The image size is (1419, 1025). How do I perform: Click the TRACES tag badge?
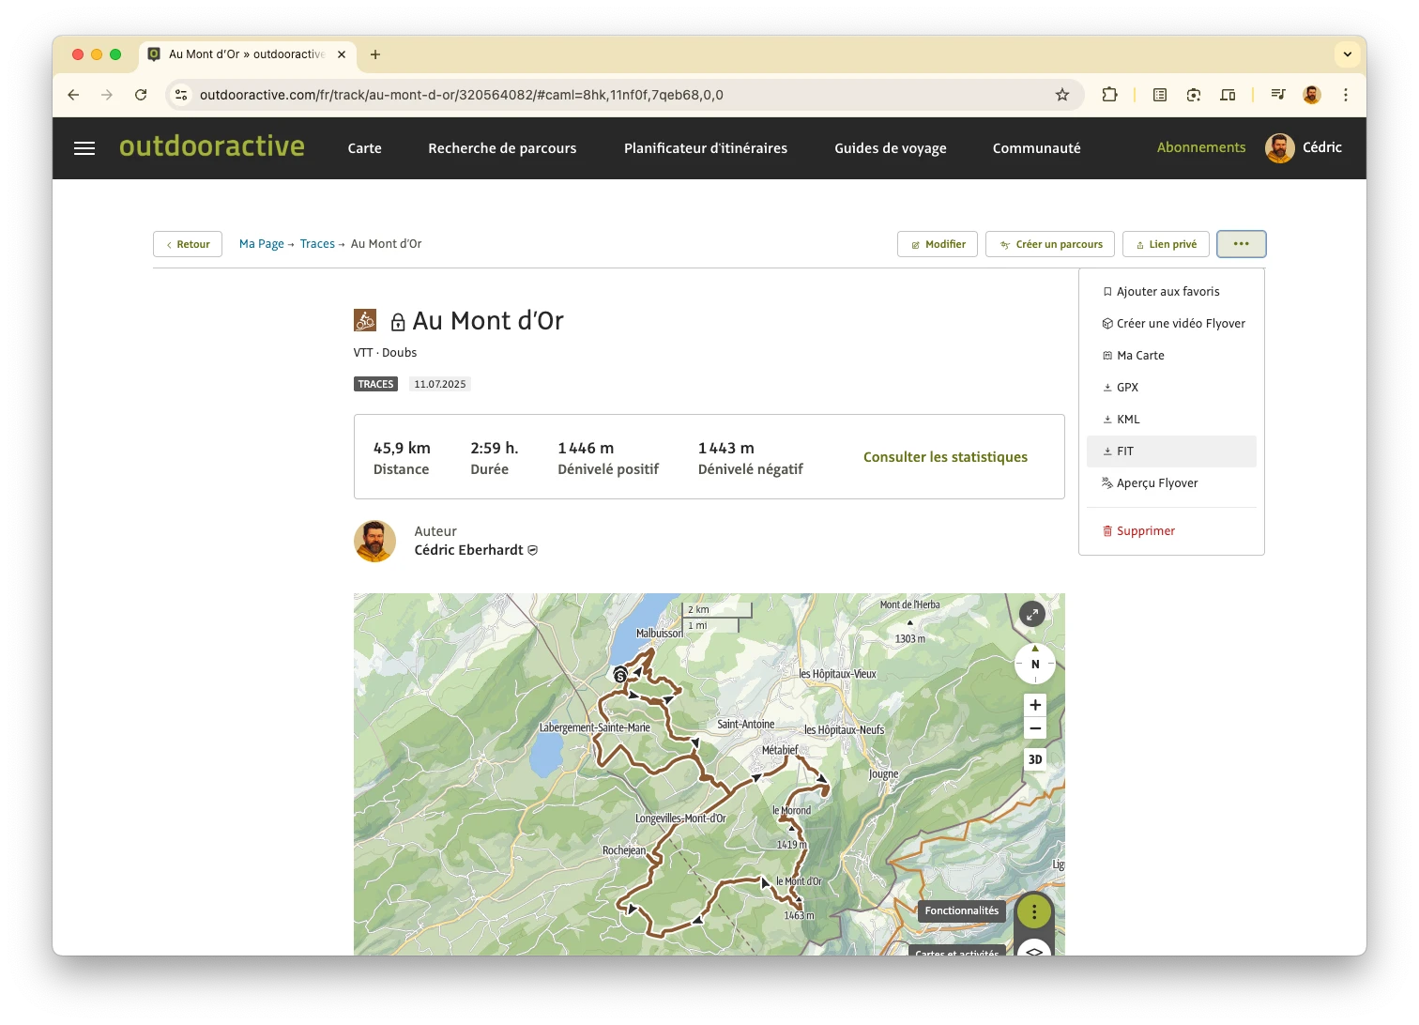pos(375,384)
